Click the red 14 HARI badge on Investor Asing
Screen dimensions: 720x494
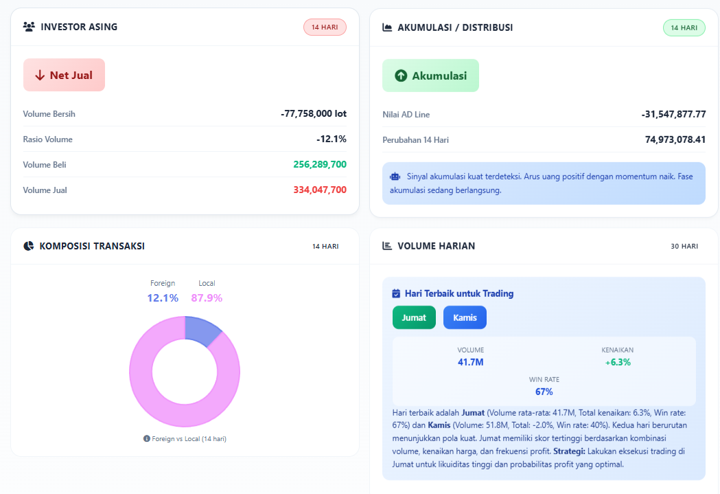(x=325, y=27)
